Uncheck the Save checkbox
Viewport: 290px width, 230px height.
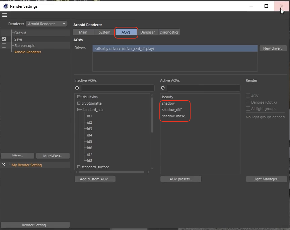point(4,39)
